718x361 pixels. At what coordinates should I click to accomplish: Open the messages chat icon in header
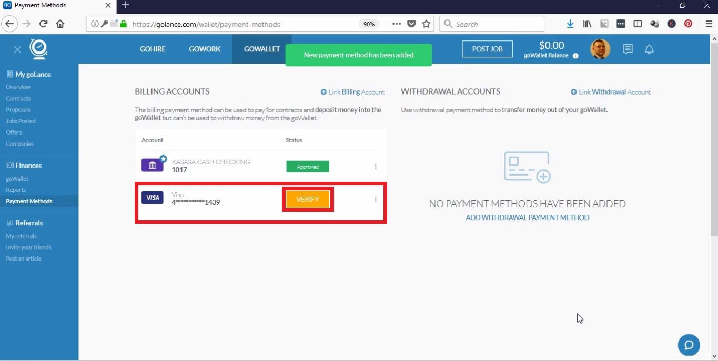[x=628, y=49]
